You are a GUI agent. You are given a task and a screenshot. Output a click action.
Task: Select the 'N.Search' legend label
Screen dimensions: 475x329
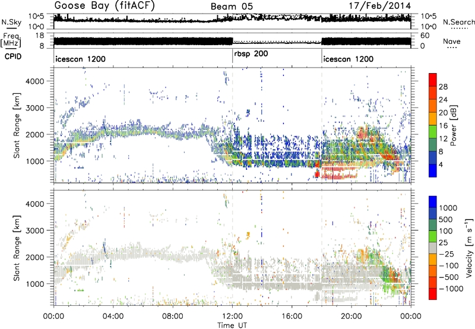(x=458, y=22)
